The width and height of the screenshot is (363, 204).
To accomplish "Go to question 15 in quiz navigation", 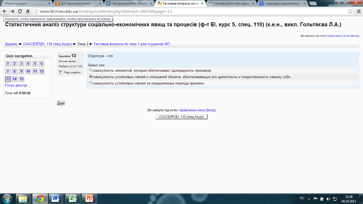I will [x=22, y=79].
